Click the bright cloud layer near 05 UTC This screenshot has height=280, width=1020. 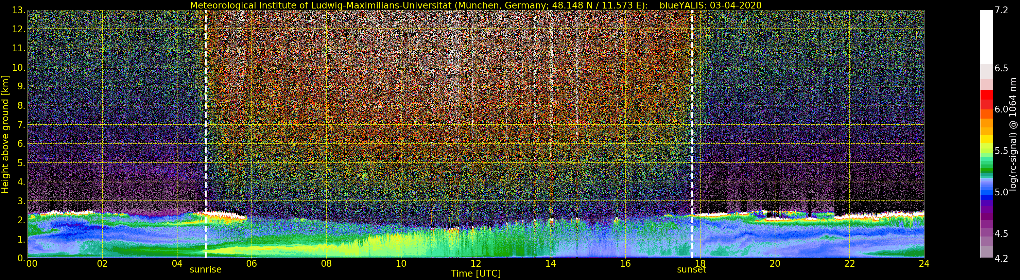point(226,215)
